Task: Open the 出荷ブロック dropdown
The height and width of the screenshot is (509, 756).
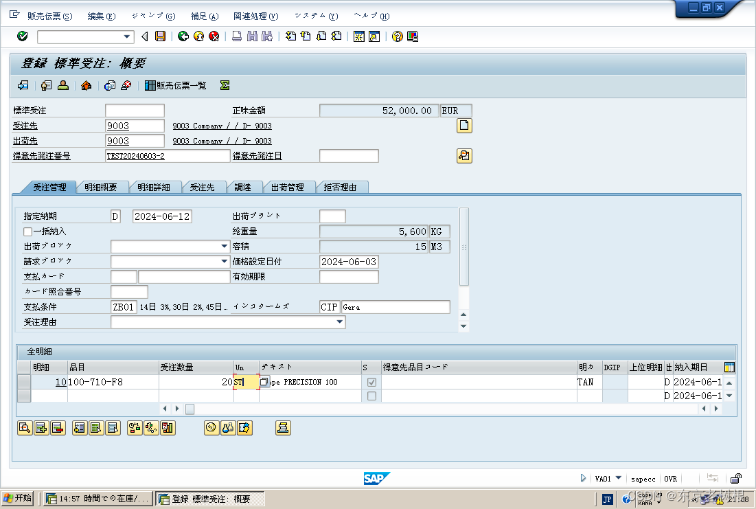Action: click(x=225, y=247)
